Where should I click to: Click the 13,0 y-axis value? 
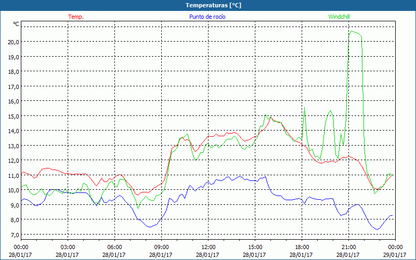[14, 146]
